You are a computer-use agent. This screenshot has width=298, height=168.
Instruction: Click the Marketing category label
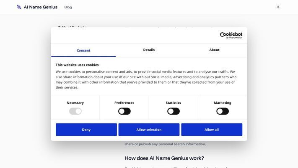(x=223, y=102)
